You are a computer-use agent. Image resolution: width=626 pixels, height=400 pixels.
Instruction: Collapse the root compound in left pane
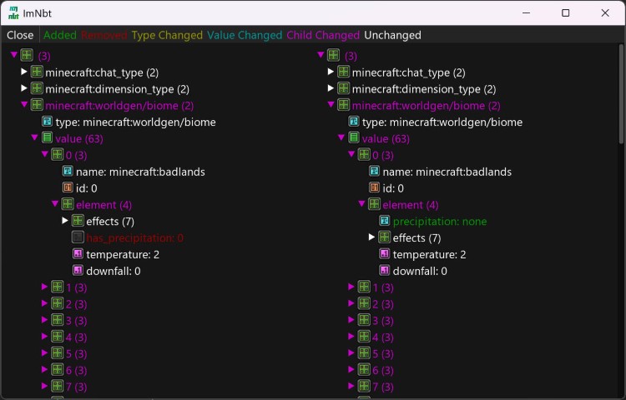pyautogui.click(x=14, y=54)
